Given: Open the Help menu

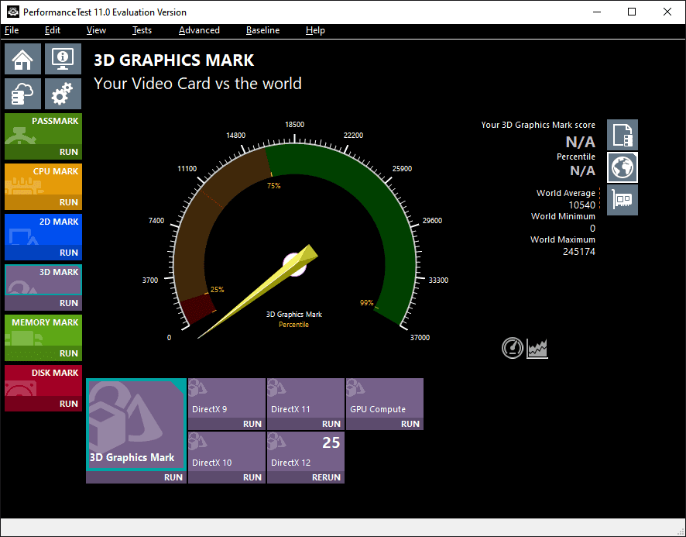Looking at the screenshot, I should tap(315, 30).
